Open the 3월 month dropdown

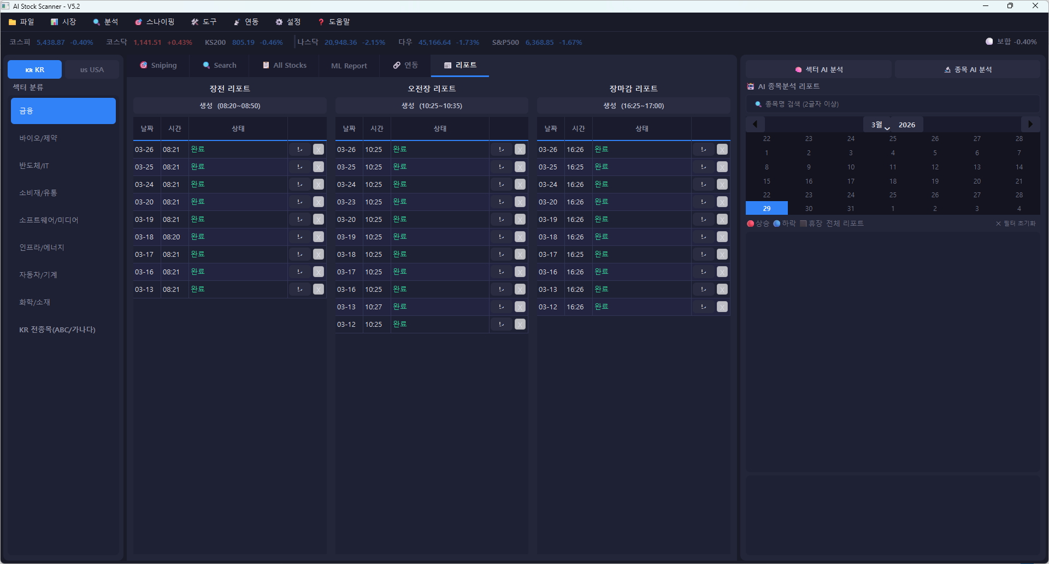click(880, 125)
